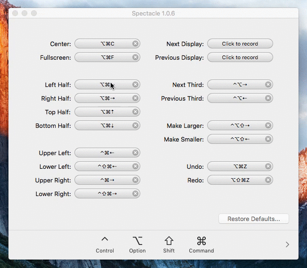Edit the Make Larger shortcut field
The height and width of the screenshot is (268, 307).
coord(240,126)
